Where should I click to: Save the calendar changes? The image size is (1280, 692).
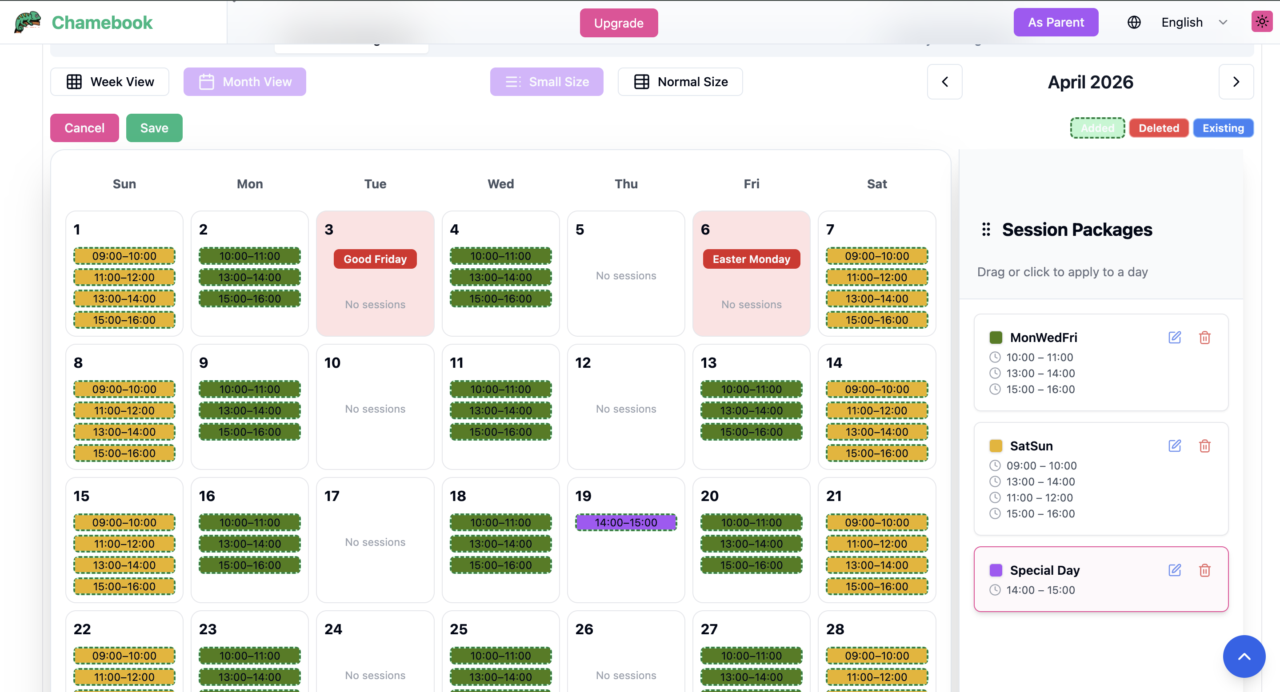(x=154, y=128)
